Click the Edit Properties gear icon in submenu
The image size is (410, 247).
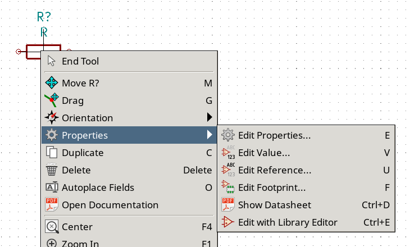228,135
